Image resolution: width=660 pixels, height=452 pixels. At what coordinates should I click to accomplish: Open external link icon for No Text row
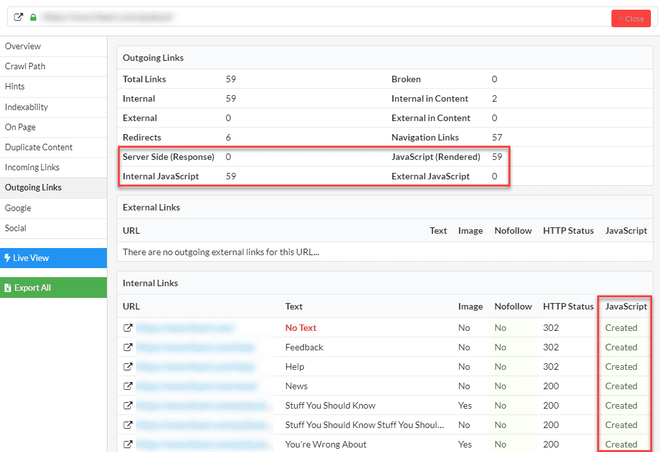point(128,328)
